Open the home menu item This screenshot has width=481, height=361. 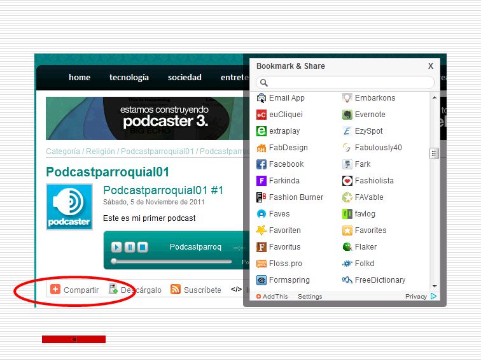point(80,78)
